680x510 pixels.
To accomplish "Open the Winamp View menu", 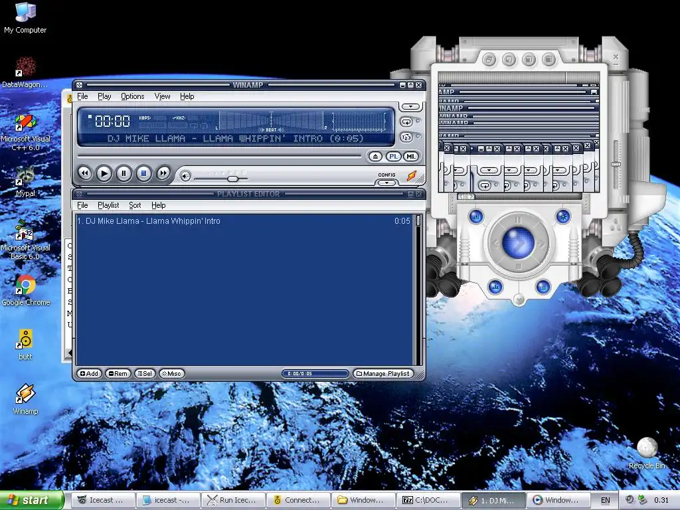I will coord(162,96).
